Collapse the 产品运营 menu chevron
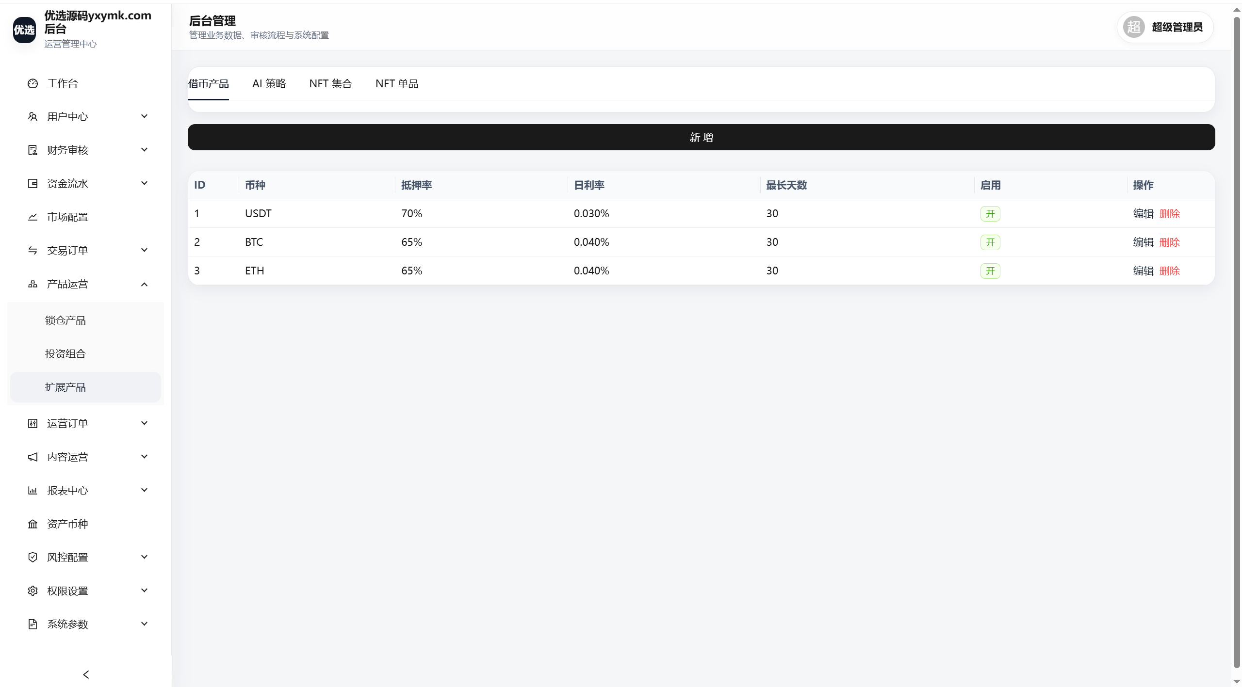This screenshot has width=1242, height=687. 144,284
